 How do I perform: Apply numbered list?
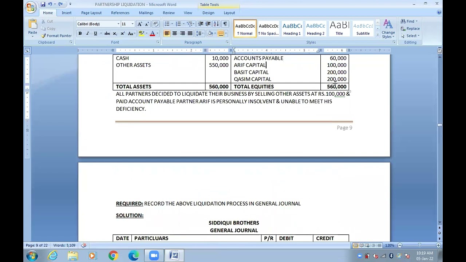(178, 24)
